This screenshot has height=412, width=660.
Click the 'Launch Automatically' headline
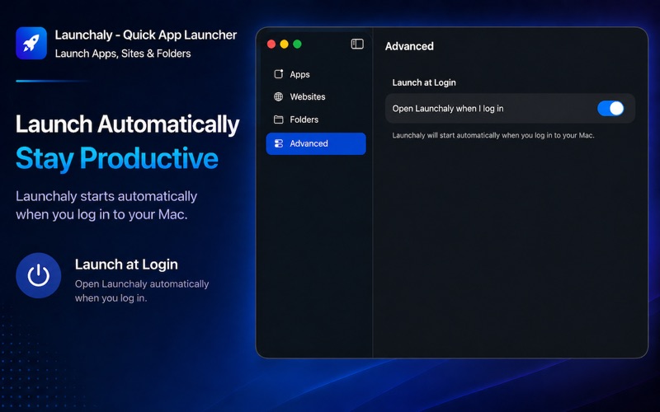(x=128, y=124)
